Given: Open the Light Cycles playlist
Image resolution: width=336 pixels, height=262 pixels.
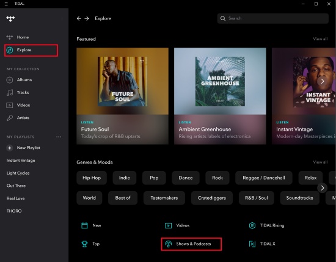Looking at the screenshot, I should coord(18,173).
